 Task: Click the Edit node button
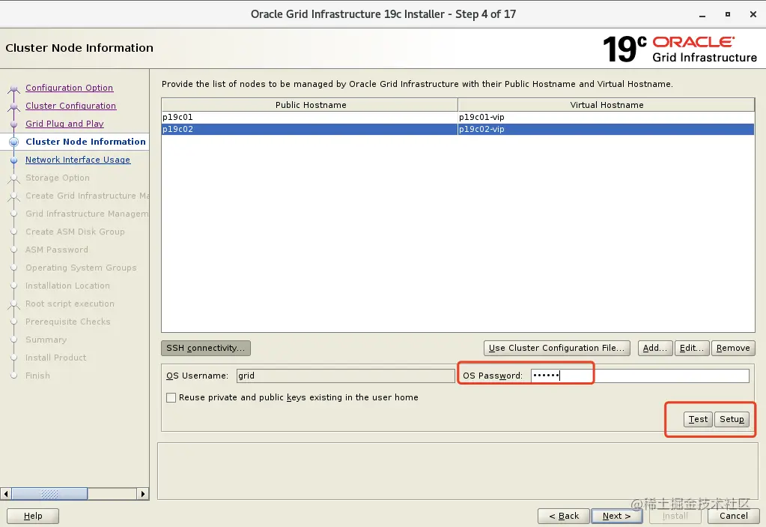tap(692, 348)
